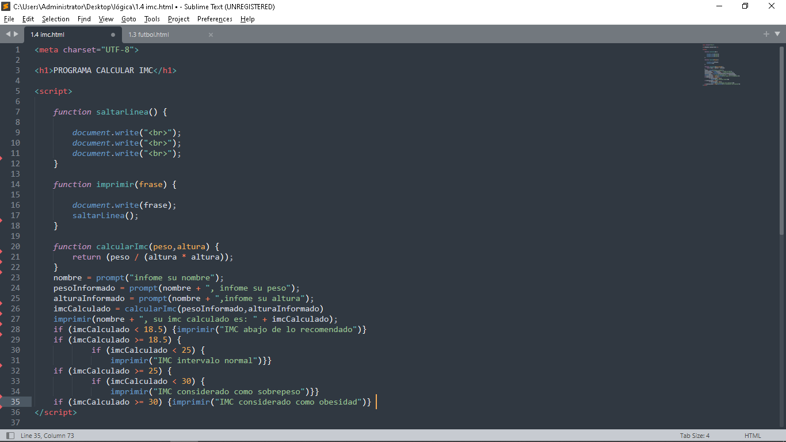Open the Selection menu

tap(56, 19)
